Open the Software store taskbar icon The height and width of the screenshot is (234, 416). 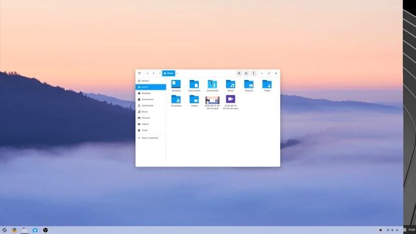[x=35, y=230]
